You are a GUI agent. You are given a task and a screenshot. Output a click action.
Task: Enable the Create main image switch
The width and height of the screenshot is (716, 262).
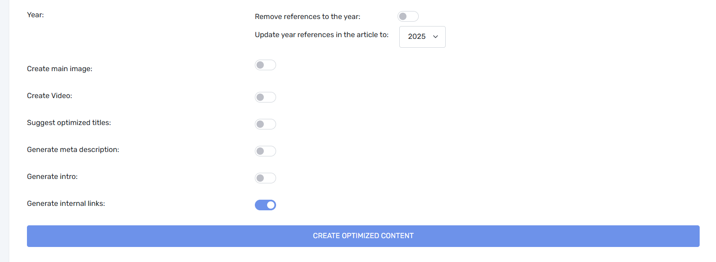(x=265, y=65)
